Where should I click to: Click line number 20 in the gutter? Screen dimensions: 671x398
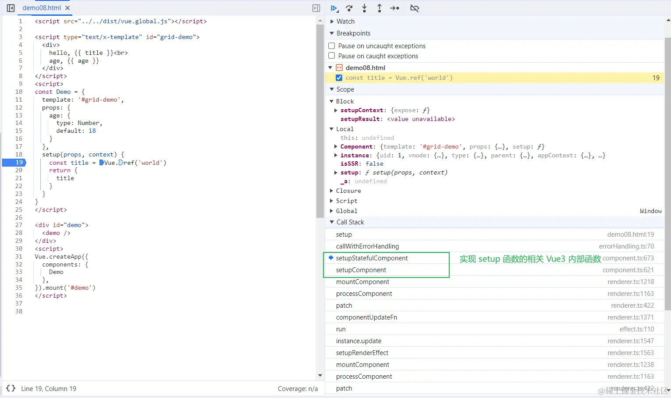click(x=19, y=170)
